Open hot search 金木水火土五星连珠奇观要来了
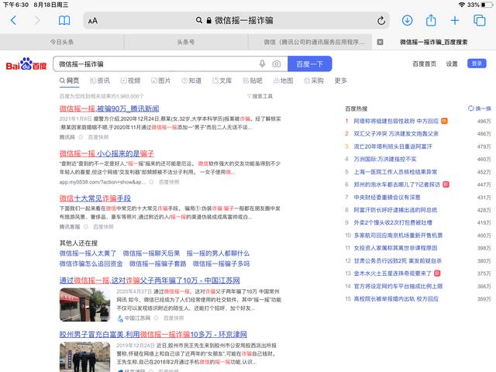Viewport: 496px width, 372px height. pos(393,274)
